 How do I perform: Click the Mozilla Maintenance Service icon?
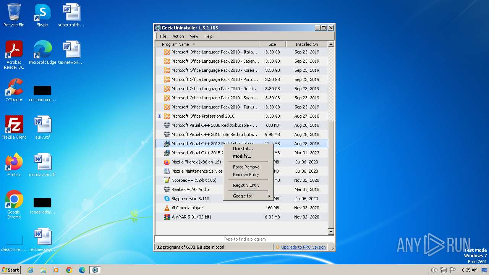(x=167, y=171)
